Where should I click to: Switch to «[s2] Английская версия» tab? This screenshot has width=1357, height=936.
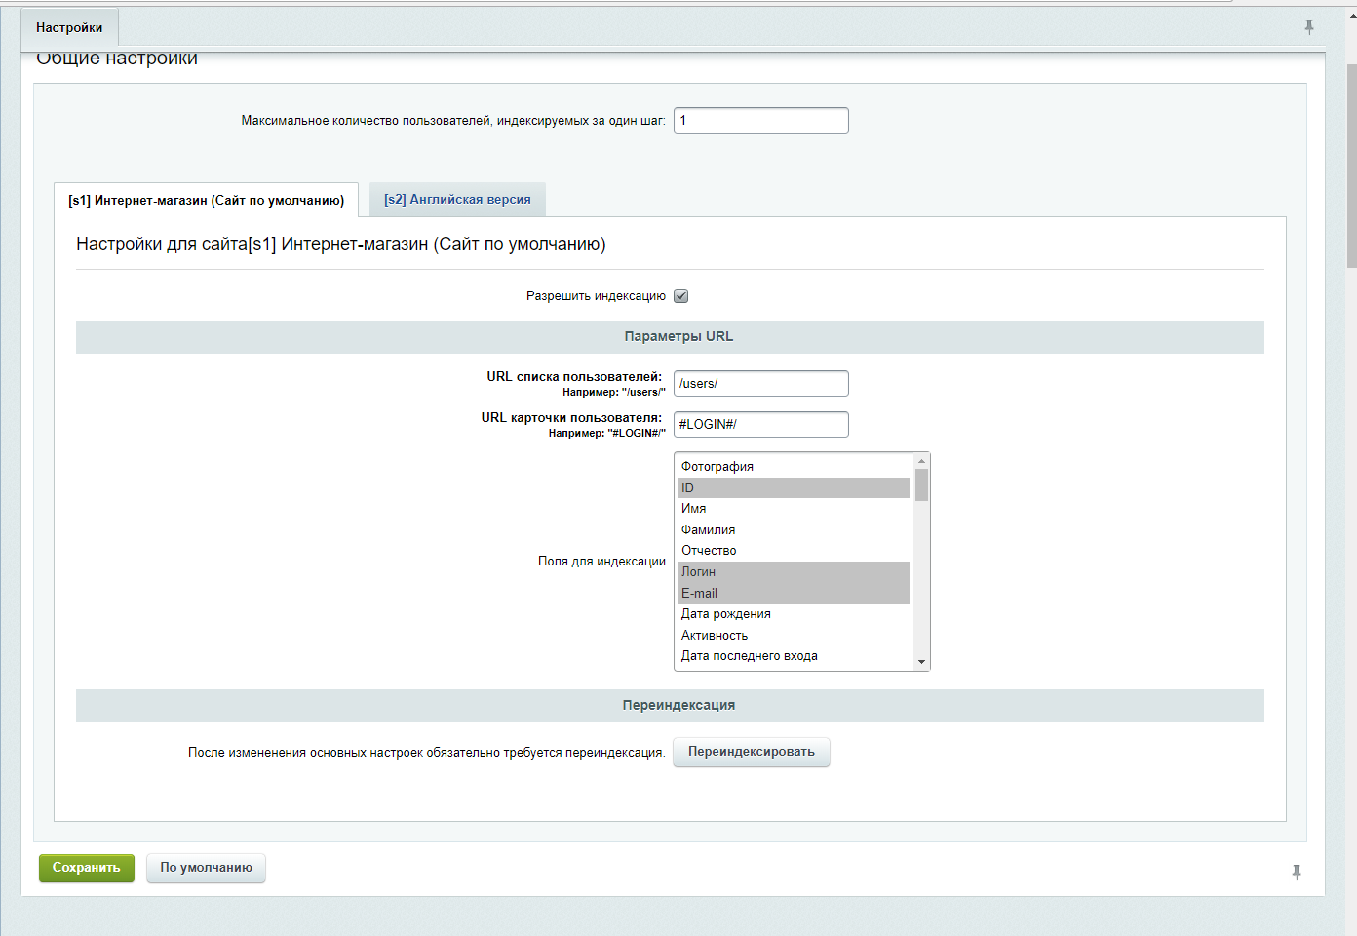[x=457, y=200]
